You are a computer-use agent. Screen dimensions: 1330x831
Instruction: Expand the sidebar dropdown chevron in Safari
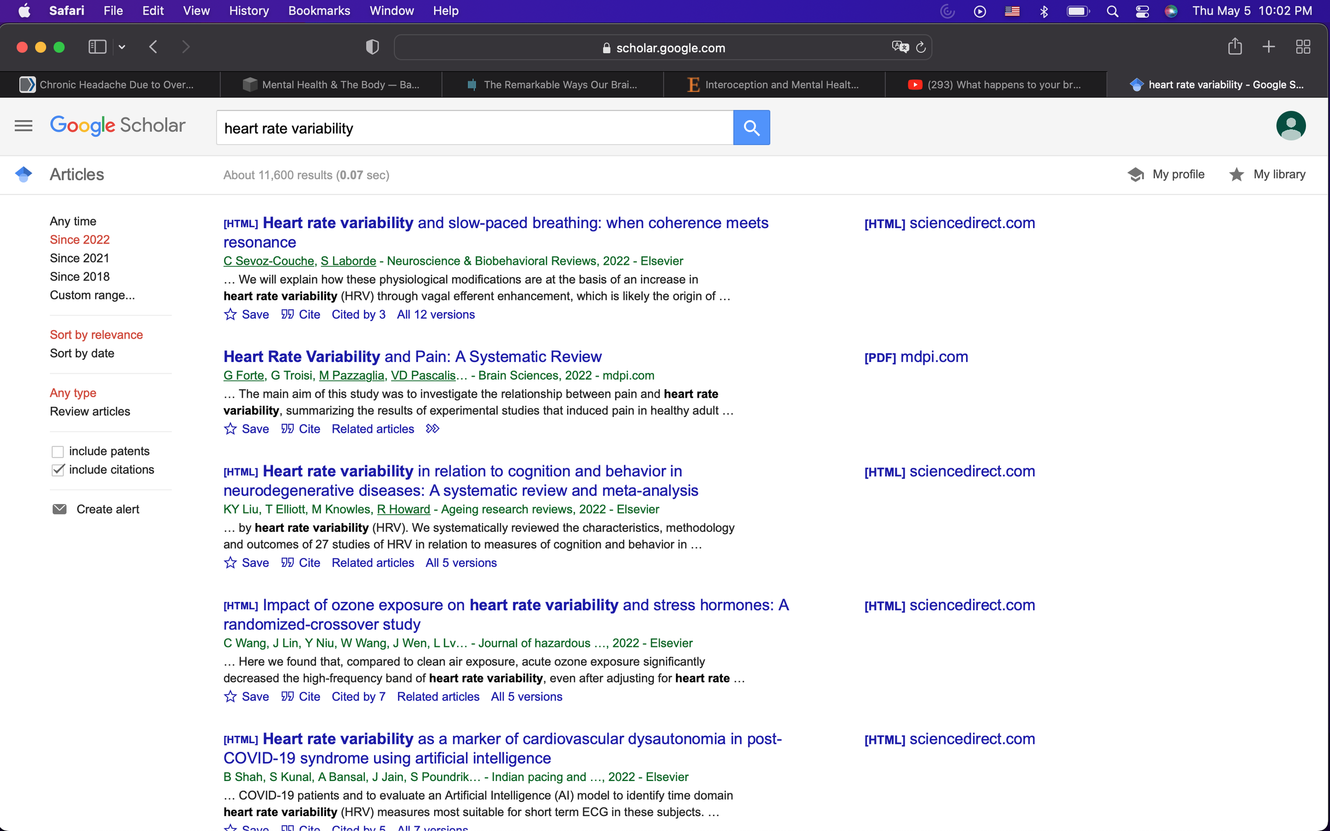(122, 47)
